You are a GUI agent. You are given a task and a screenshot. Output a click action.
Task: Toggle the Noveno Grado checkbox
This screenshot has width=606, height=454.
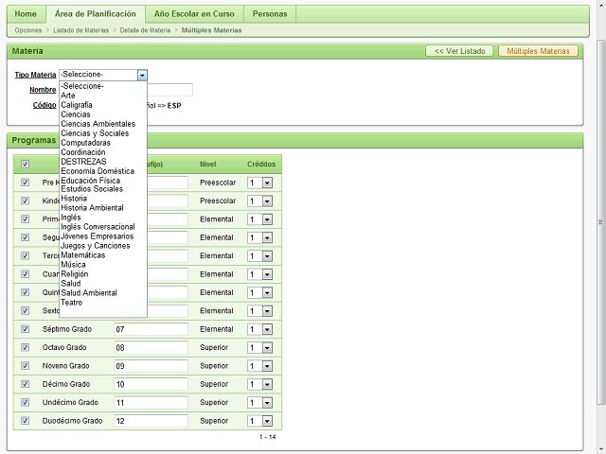point(26,366)
